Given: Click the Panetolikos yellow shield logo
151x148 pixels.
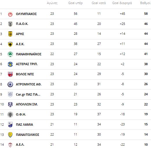Looking at the screenshot, I should [x=10, y=135].
